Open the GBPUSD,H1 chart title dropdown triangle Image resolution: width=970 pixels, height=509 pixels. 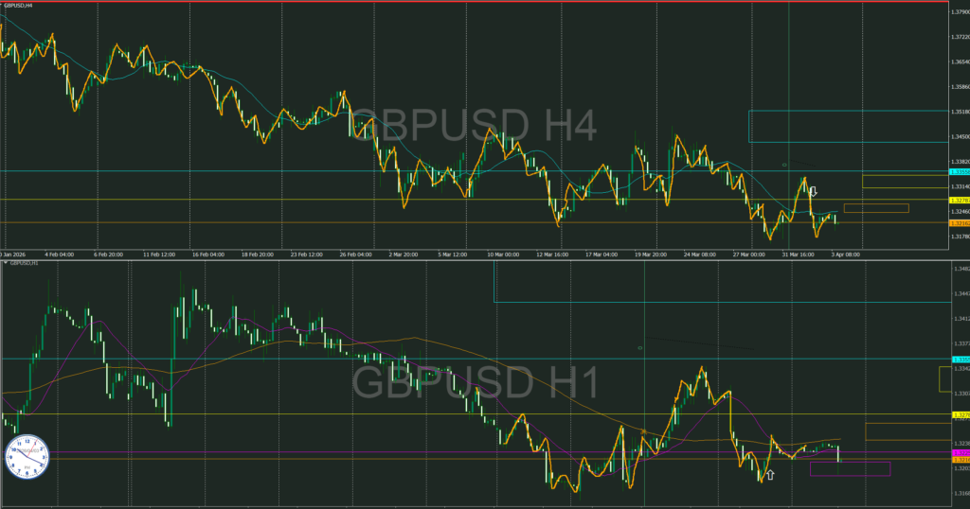(x=5, y=261)
